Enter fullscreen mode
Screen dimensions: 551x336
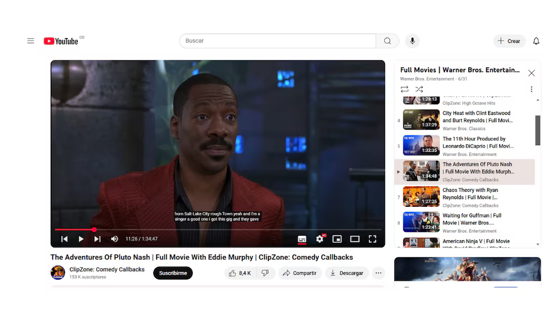pyautogui.click(x=373, y=239)
